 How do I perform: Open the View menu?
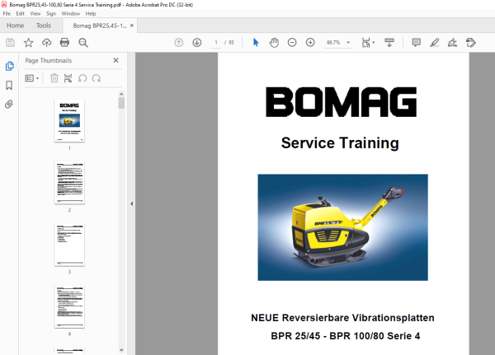click(x=35, y=13)
